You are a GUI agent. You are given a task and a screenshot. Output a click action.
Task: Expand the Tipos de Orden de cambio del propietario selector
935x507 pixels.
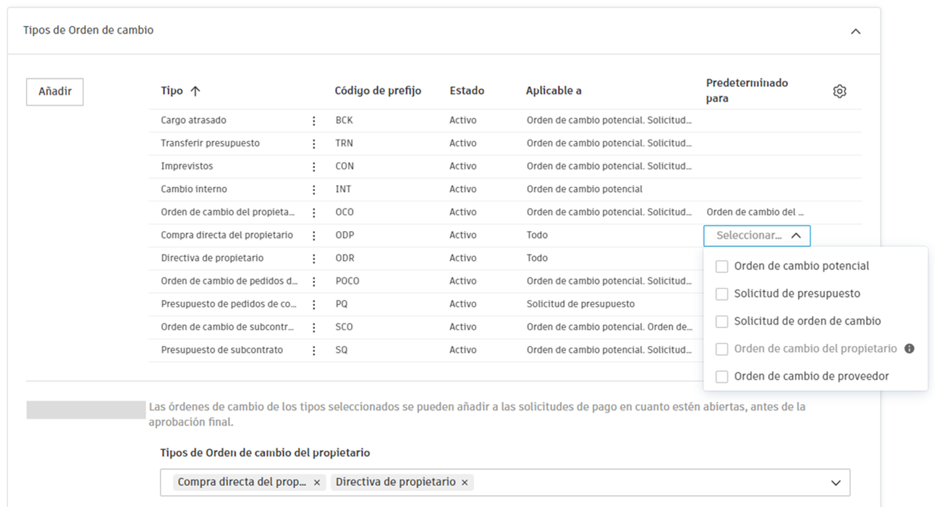[835, 482]
